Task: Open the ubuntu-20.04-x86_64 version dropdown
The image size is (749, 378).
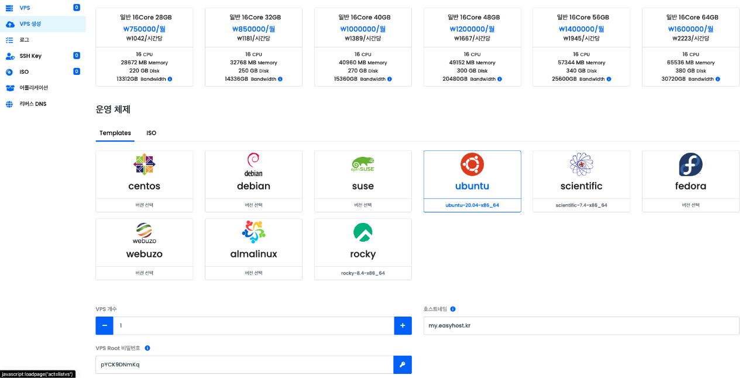Action: [x=472, y=205]
